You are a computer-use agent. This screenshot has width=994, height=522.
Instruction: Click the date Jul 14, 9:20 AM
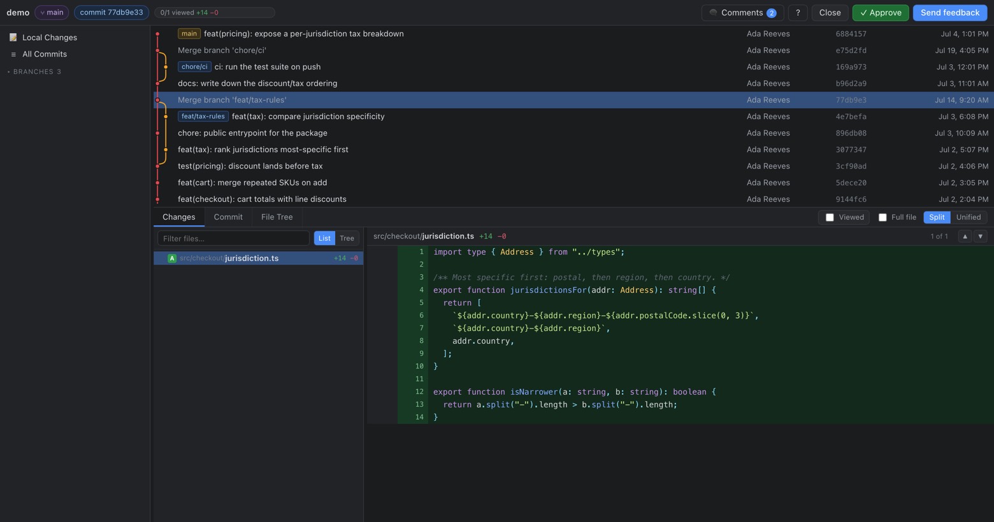pos(962,100)
